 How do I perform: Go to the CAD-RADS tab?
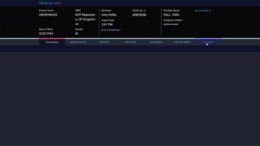click(x=130, y=42)
